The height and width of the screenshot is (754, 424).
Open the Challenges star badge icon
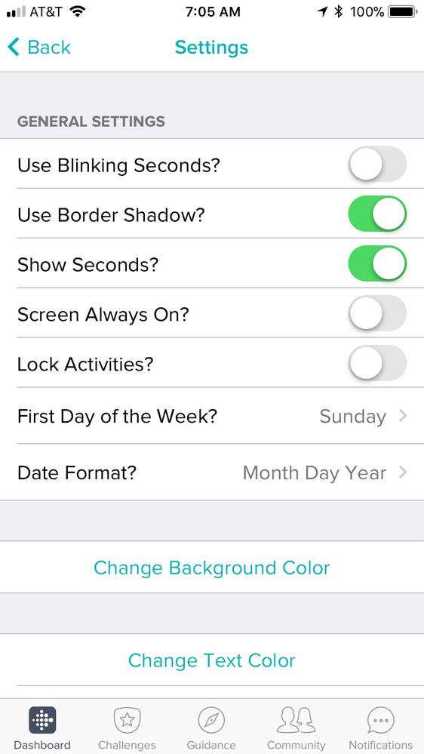127,720
